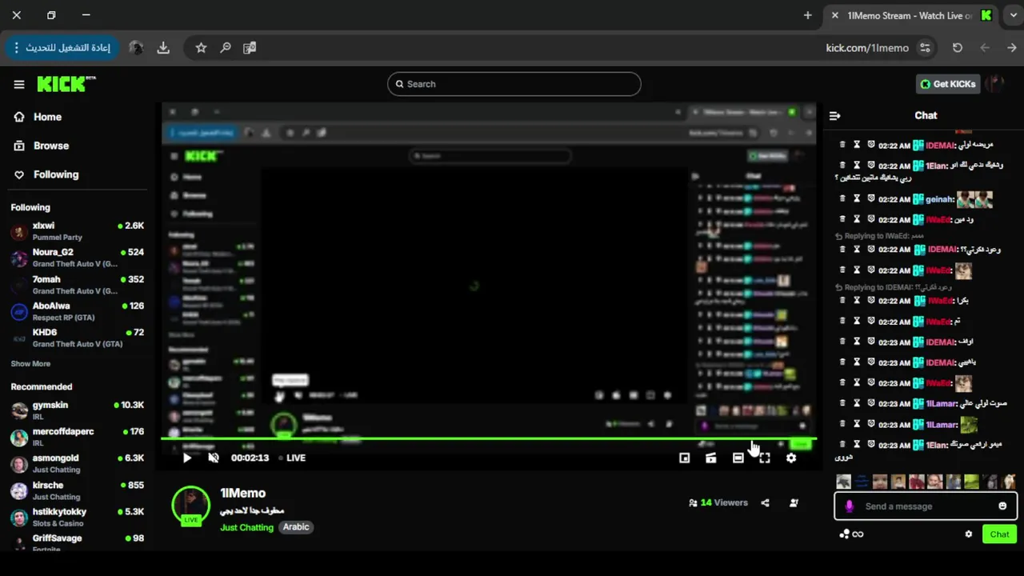Click 1lLamar username on صوت اولي عالي message

click(941, 404)
